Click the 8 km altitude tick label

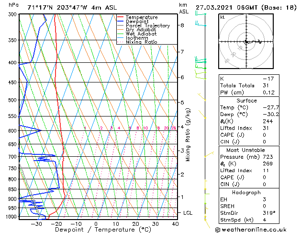click(x=182, y=25)
